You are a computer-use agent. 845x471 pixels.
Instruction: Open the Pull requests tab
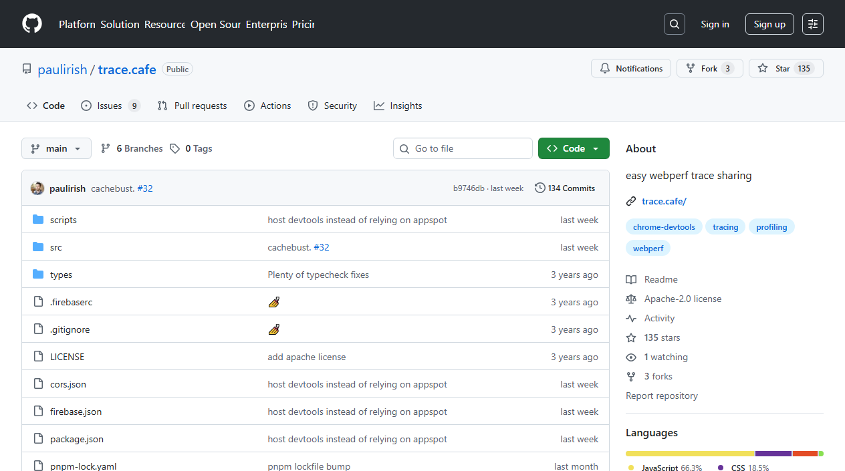pyautogui.click(x=192, y=106)
